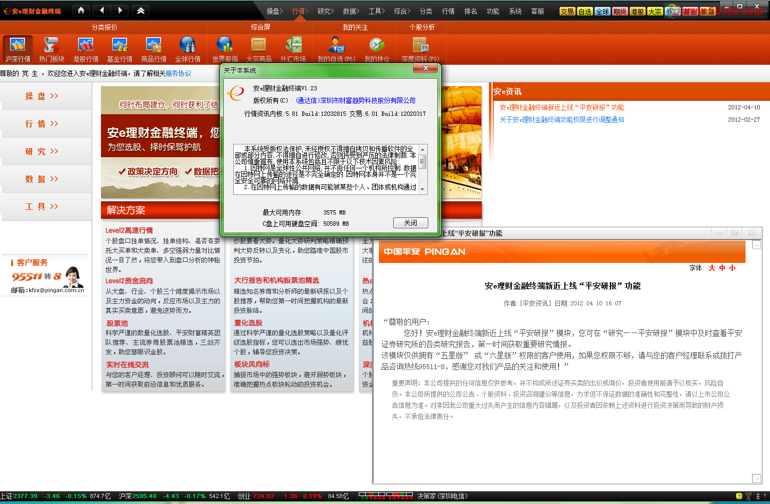Open the 全球行情 globe icon
Viewport: 770px width, 504px height.
(x=188, y=49)
